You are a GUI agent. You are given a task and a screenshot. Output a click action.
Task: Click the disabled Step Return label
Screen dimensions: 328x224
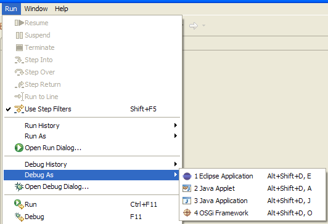pyautogui.click(x=43, y=84)
